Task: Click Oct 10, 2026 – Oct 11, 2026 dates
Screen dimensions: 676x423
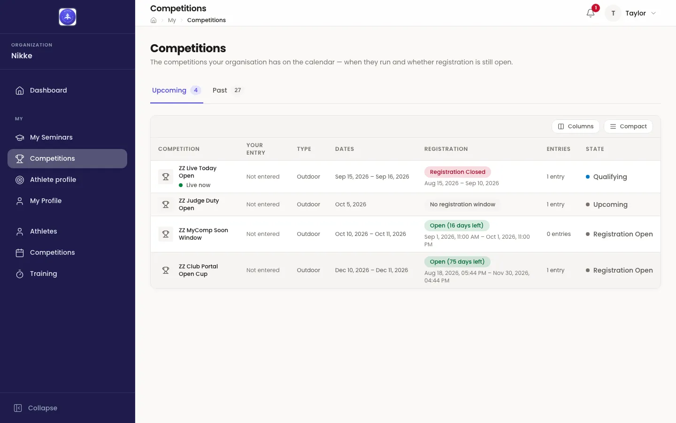Action: tap(370, 234)
